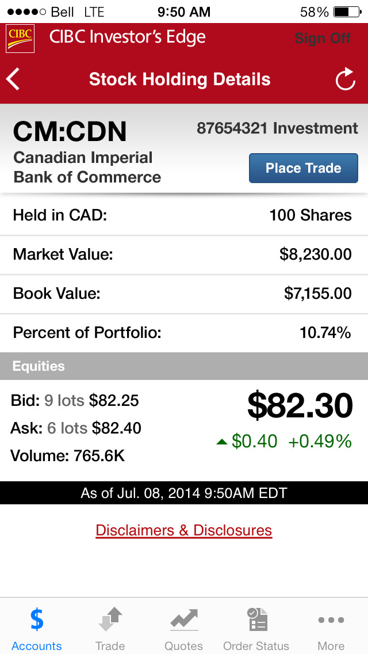The height and width of the screenshot is (654, 368).
Task: Tap the Sign Off button
Action: coord(323,39)
